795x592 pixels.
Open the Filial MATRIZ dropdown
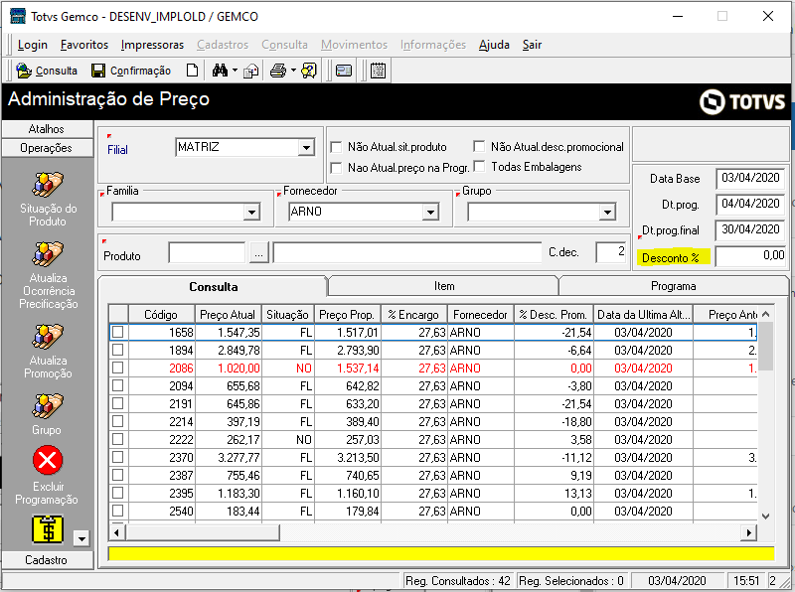pyautogui.click(x=306, y=147)
